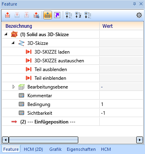This screenshot has width=145, height=154.
Task: Click the first red insert-feature toolbar icon
Action: tap(8, 15)
